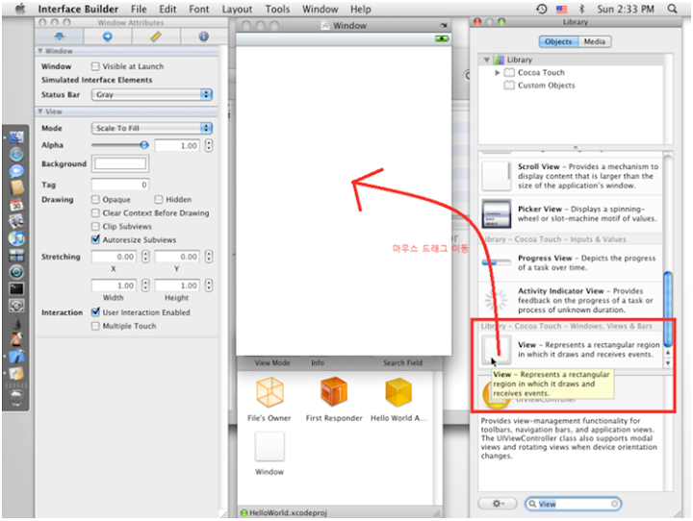
Task: Open the Font menu
Action: click(x=199, y=9)
